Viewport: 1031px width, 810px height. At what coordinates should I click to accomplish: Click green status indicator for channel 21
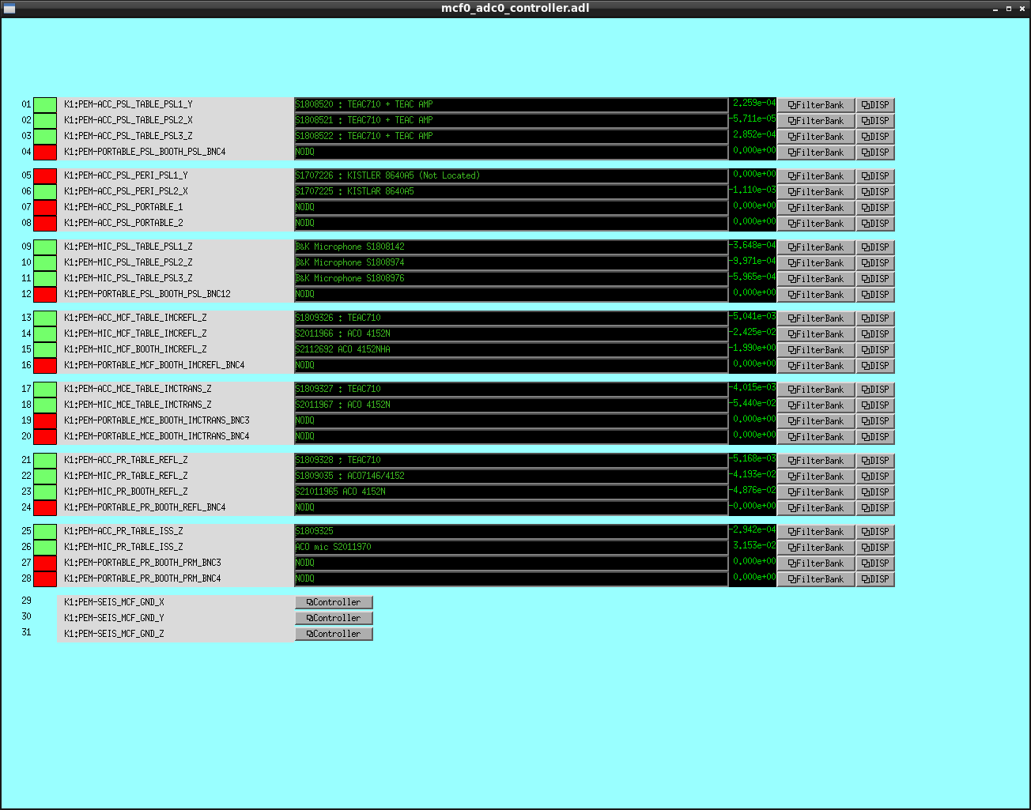click(45, 461)
